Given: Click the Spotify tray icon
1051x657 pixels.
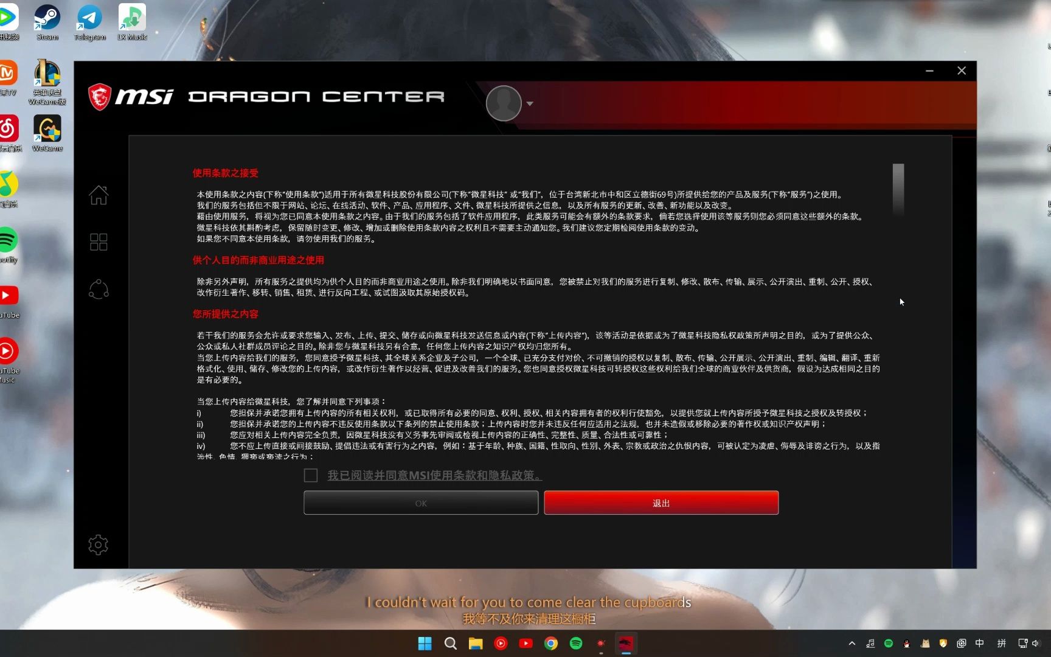Looking at the screenshot, I should [x=889, y=644].
